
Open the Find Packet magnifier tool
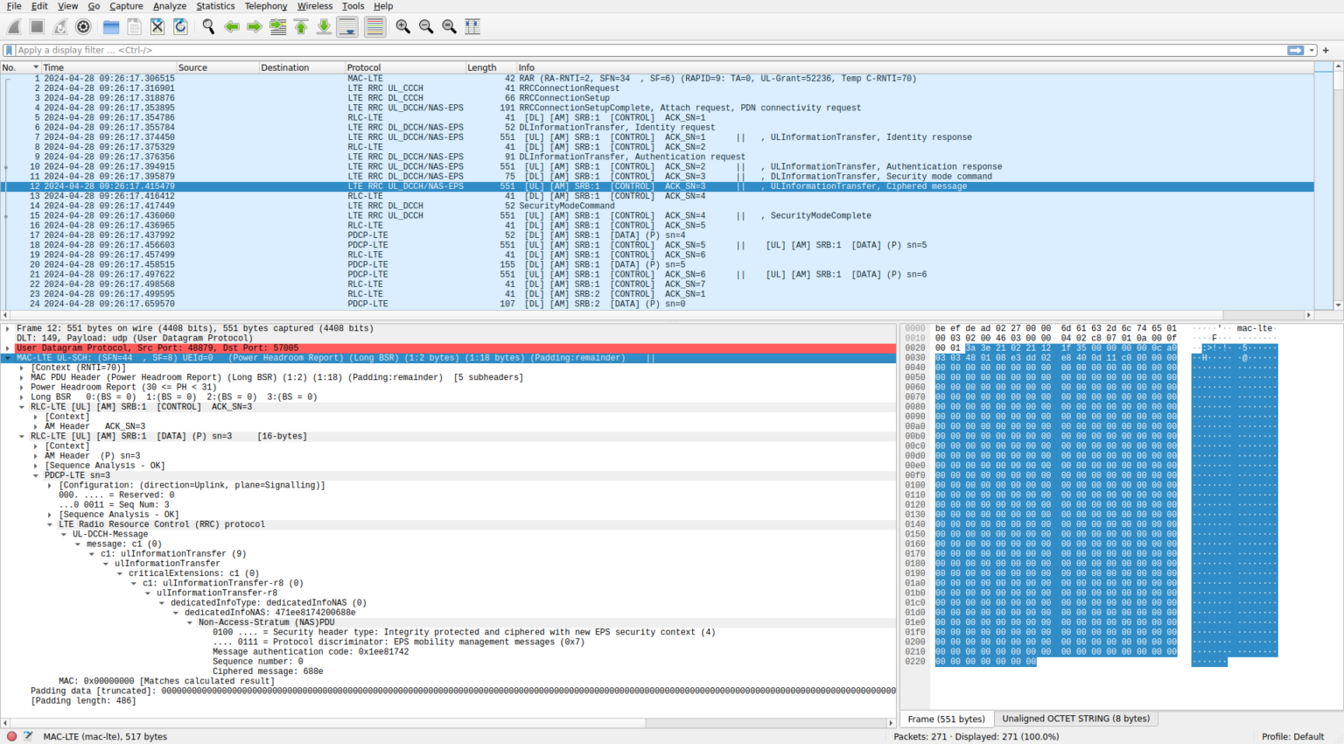tap(208, 26)
